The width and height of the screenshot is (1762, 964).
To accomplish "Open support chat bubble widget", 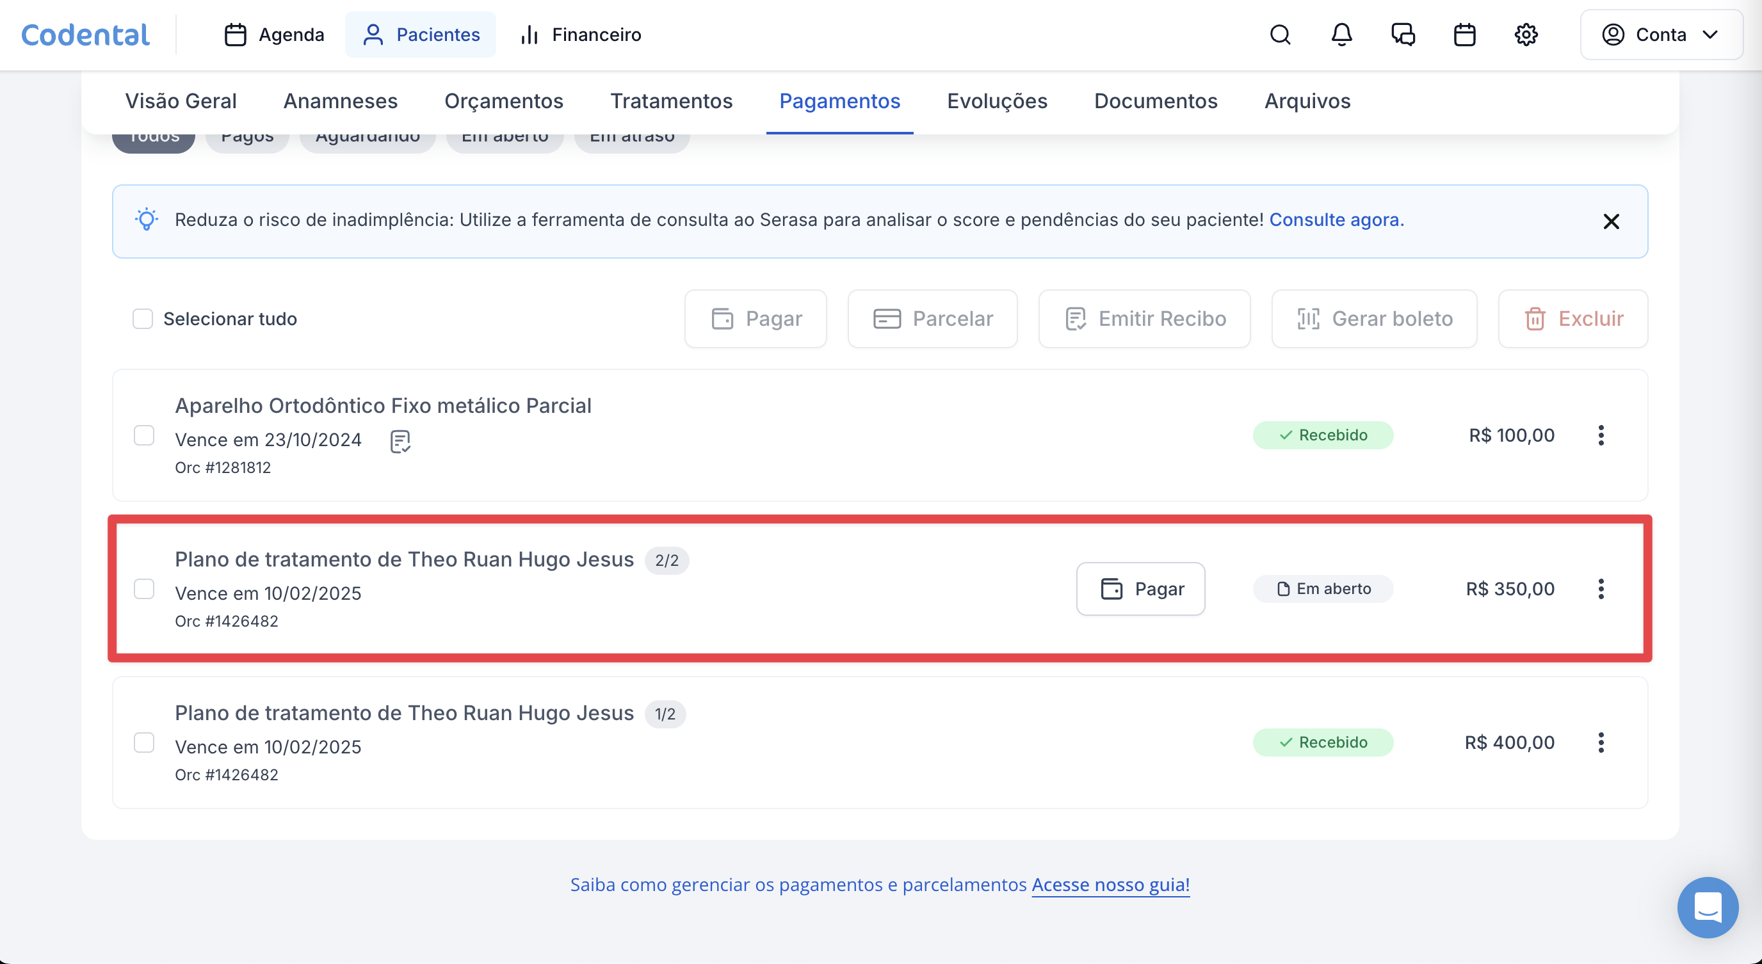I will click(x=1708, y=907).
